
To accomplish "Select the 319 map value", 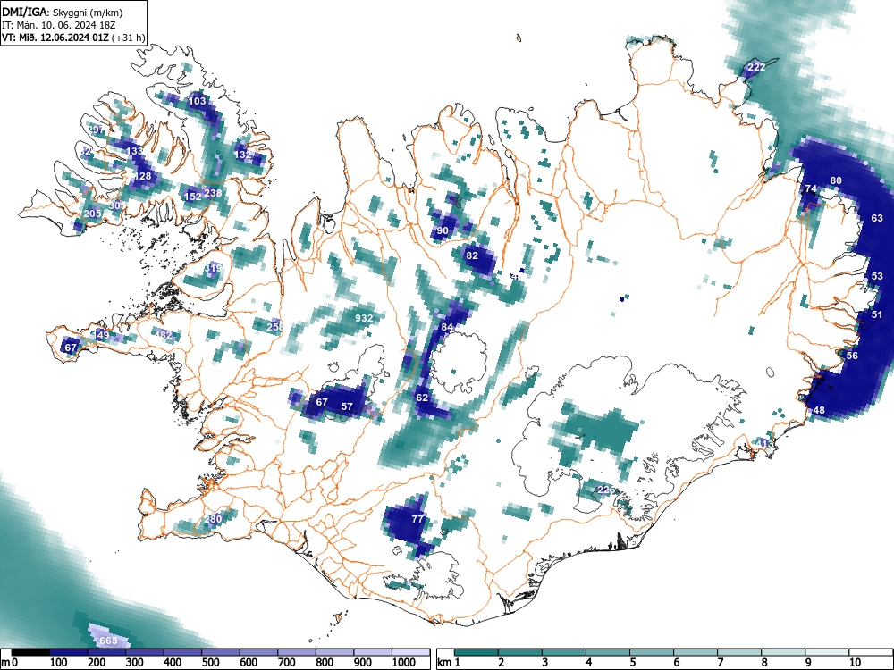I will coord(213,268).
